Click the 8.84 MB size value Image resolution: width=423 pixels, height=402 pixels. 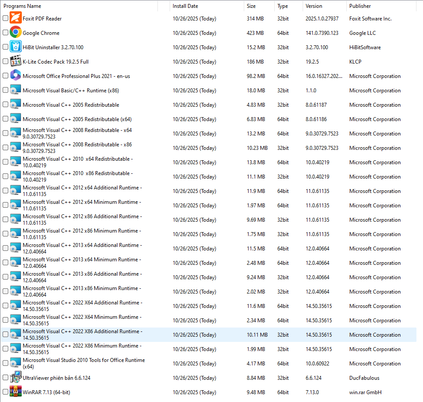256,378
